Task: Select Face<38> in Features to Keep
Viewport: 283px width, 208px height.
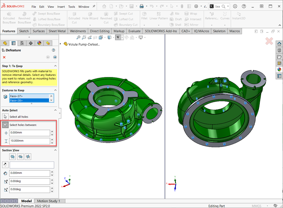Action: point(29,101)
